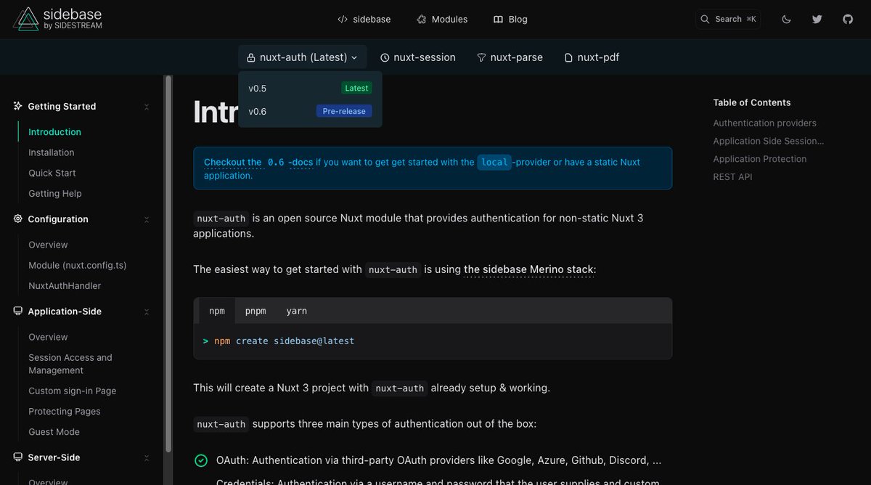The image size is (871, 485).
Task: Click the sidebase code brackets icon
Action: pos(343,20)
